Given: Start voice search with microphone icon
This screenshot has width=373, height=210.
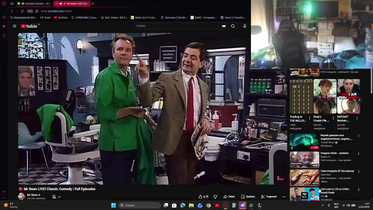Looking at the screenshot, I should 244,26.
